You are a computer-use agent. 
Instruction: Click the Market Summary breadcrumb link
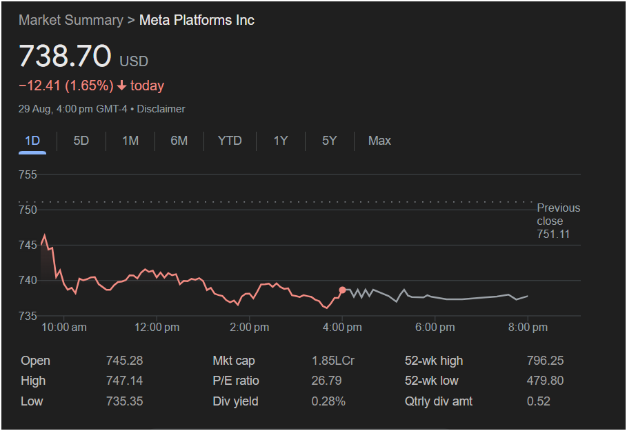pos(70,20)
